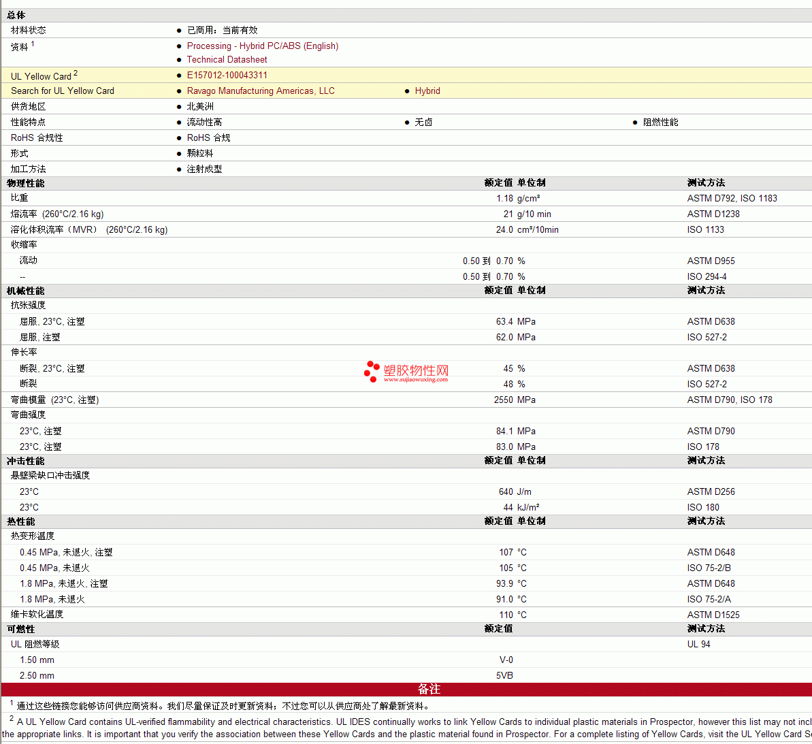Screen dimensions: 812x744
Task: Click the ASTM D1238 test method
Action: [x=713, y=214]
